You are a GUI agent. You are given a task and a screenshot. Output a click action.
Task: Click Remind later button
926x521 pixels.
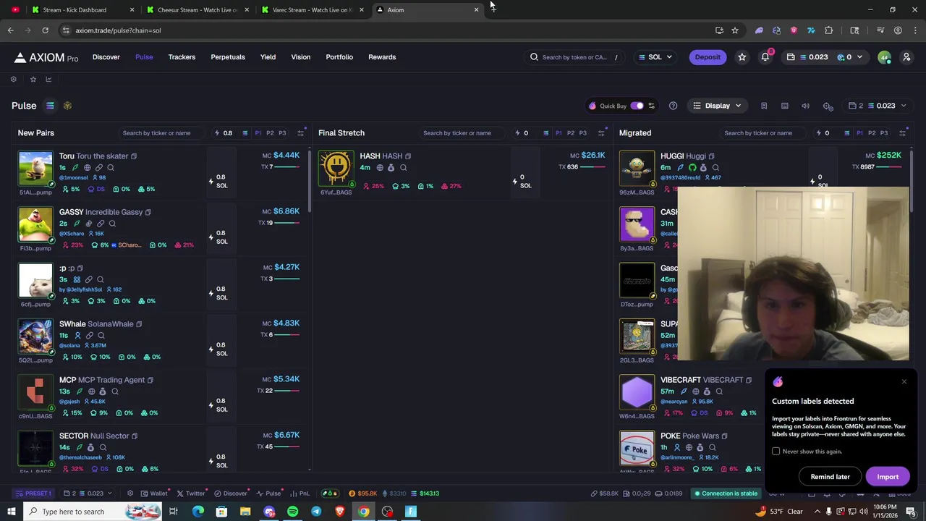point(830,477)
